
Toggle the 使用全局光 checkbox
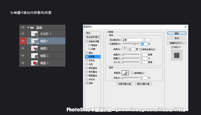[141, 49]
